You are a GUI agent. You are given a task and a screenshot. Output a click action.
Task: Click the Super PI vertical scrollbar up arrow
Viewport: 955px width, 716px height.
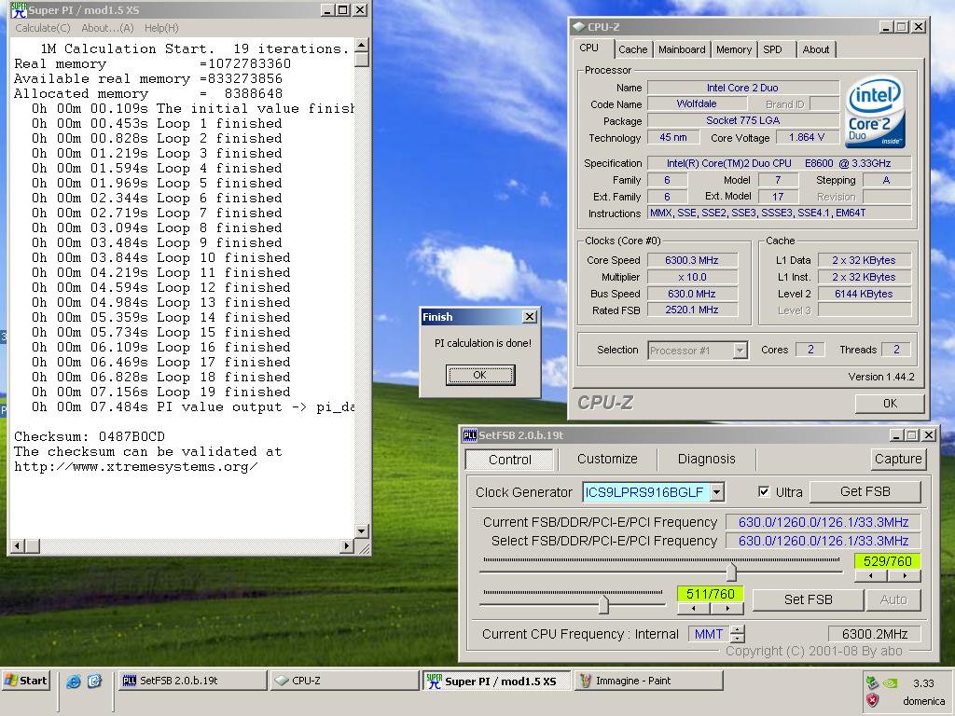point(361,45)
